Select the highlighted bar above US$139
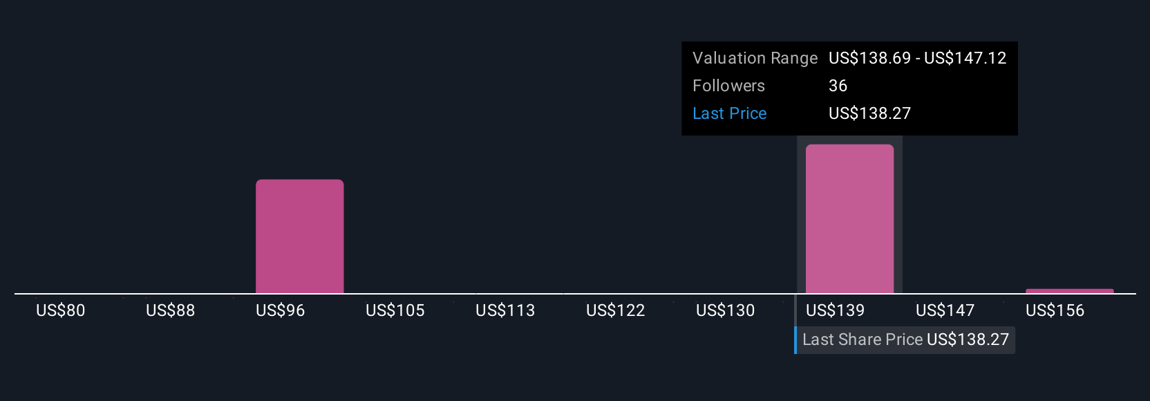The image size is (1150, 401). click(849, 218)
